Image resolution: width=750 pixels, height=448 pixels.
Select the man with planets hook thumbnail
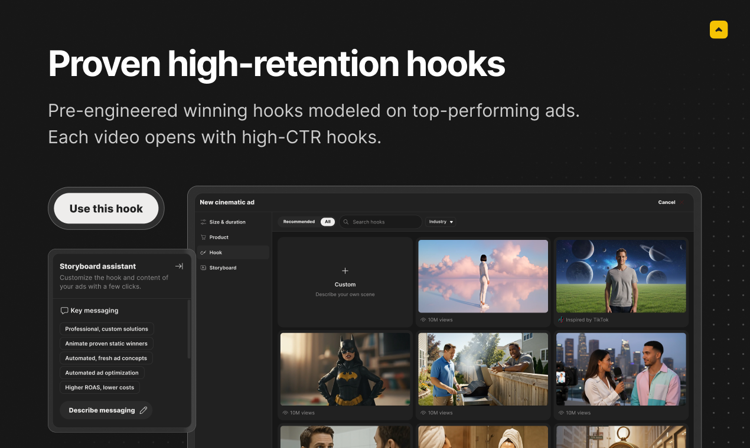click(621, 276)
